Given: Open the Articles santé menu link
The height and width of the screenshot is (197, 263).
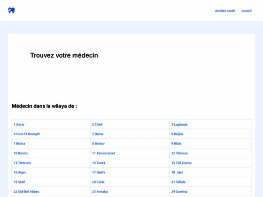Looking at the screenshot, I should click(225, 11).
